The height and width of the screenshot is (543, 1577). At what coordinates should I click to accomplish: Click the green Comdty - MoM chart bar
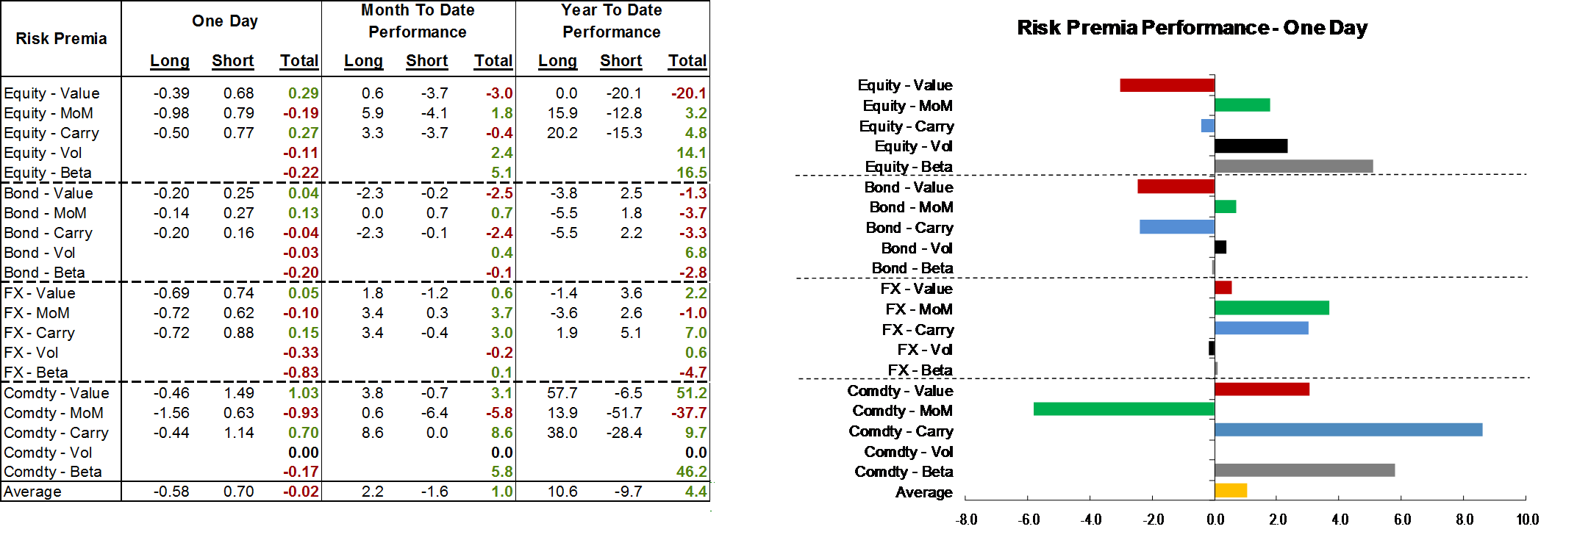(x=1123, y=409)
